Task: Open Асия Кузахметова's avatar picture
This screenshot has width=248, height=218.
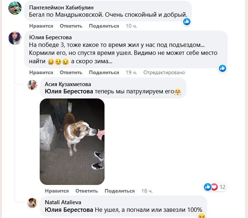Action: pyautogui.click(x=32, y=85)
